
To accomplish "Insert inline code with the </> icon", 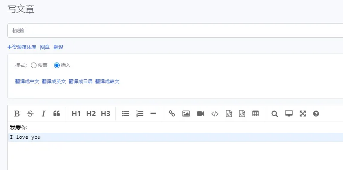I will coord(215,114).
